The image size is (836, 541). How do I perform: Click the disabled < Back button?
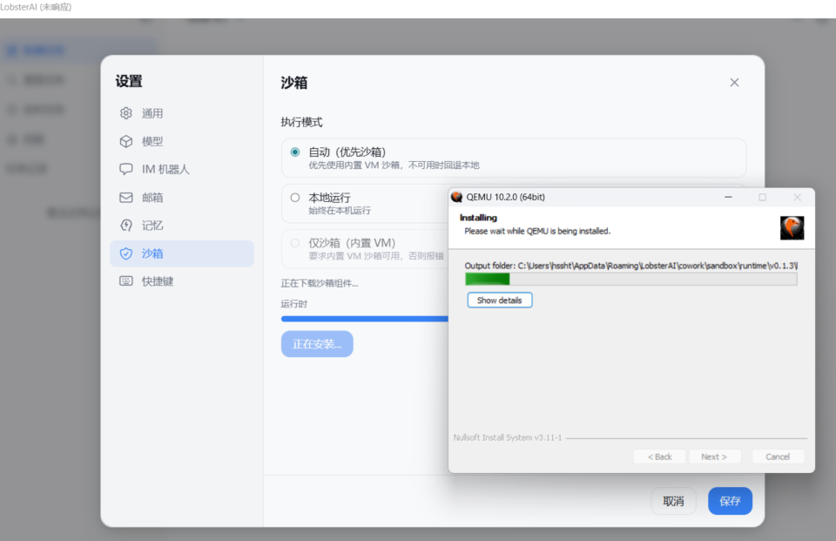point(659,456)
